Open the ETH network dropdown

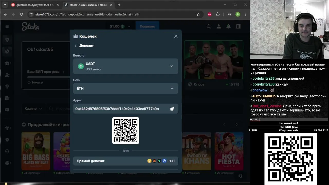(x=125, y=88)
